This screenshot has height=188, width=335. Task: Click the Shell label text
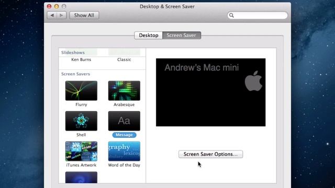81,135
